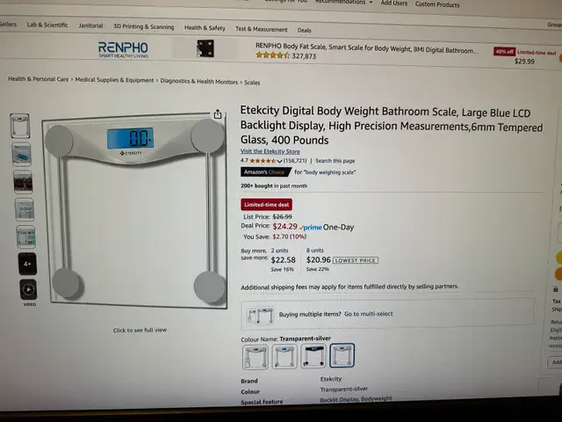Select the second colour variant swatch

[285, 356]
